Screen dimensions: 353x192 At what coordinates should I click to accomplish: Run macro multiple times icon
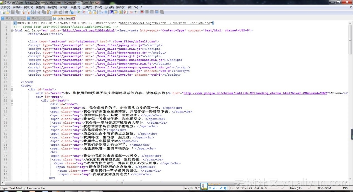(157, 12)
